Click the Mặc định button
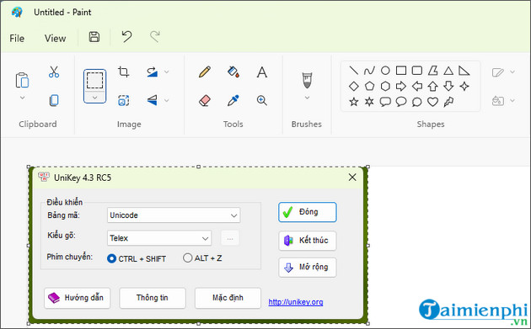This screenshot has width=531, height=329. pos(228,298)
